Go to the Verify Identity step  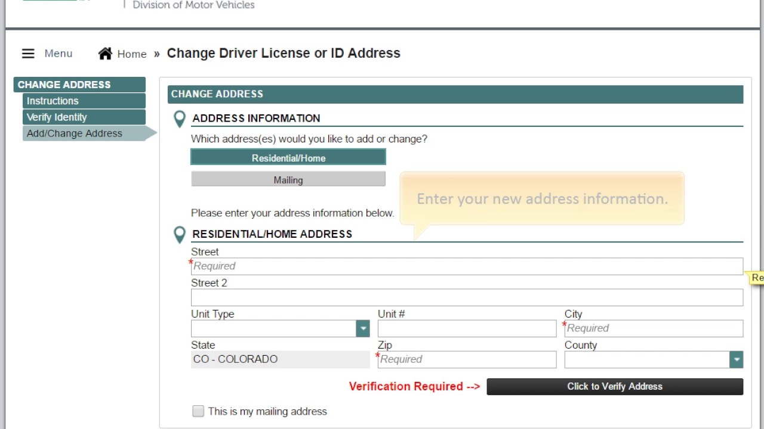click(84, 117)
